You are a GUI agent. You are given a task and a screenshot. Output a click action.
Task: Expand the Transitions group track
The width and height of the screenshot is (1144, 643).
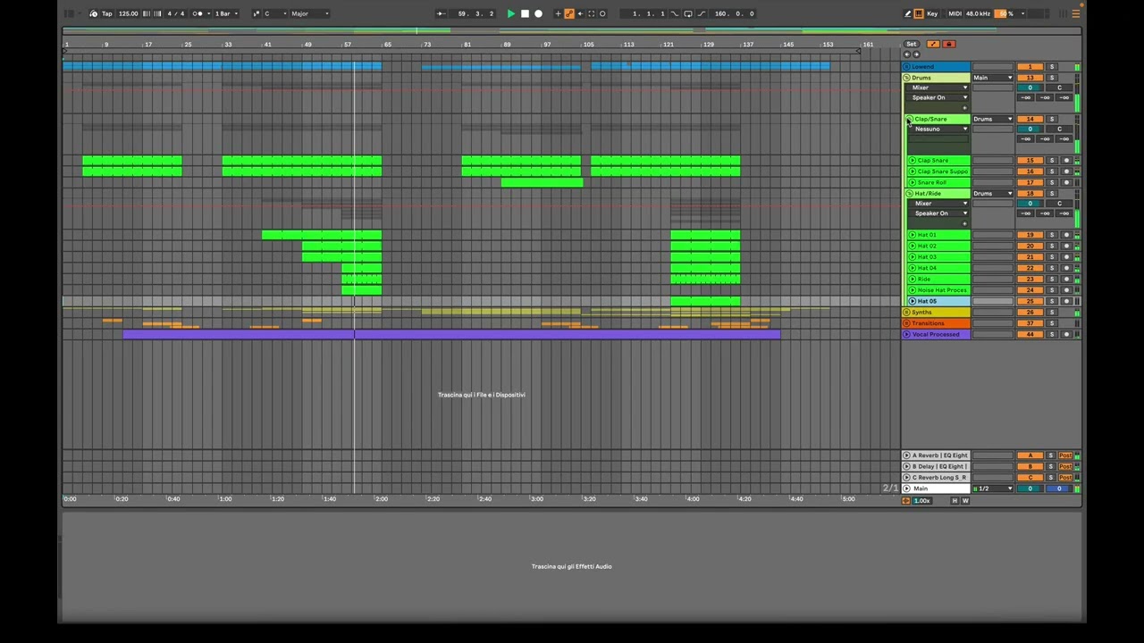coord(906,323)
